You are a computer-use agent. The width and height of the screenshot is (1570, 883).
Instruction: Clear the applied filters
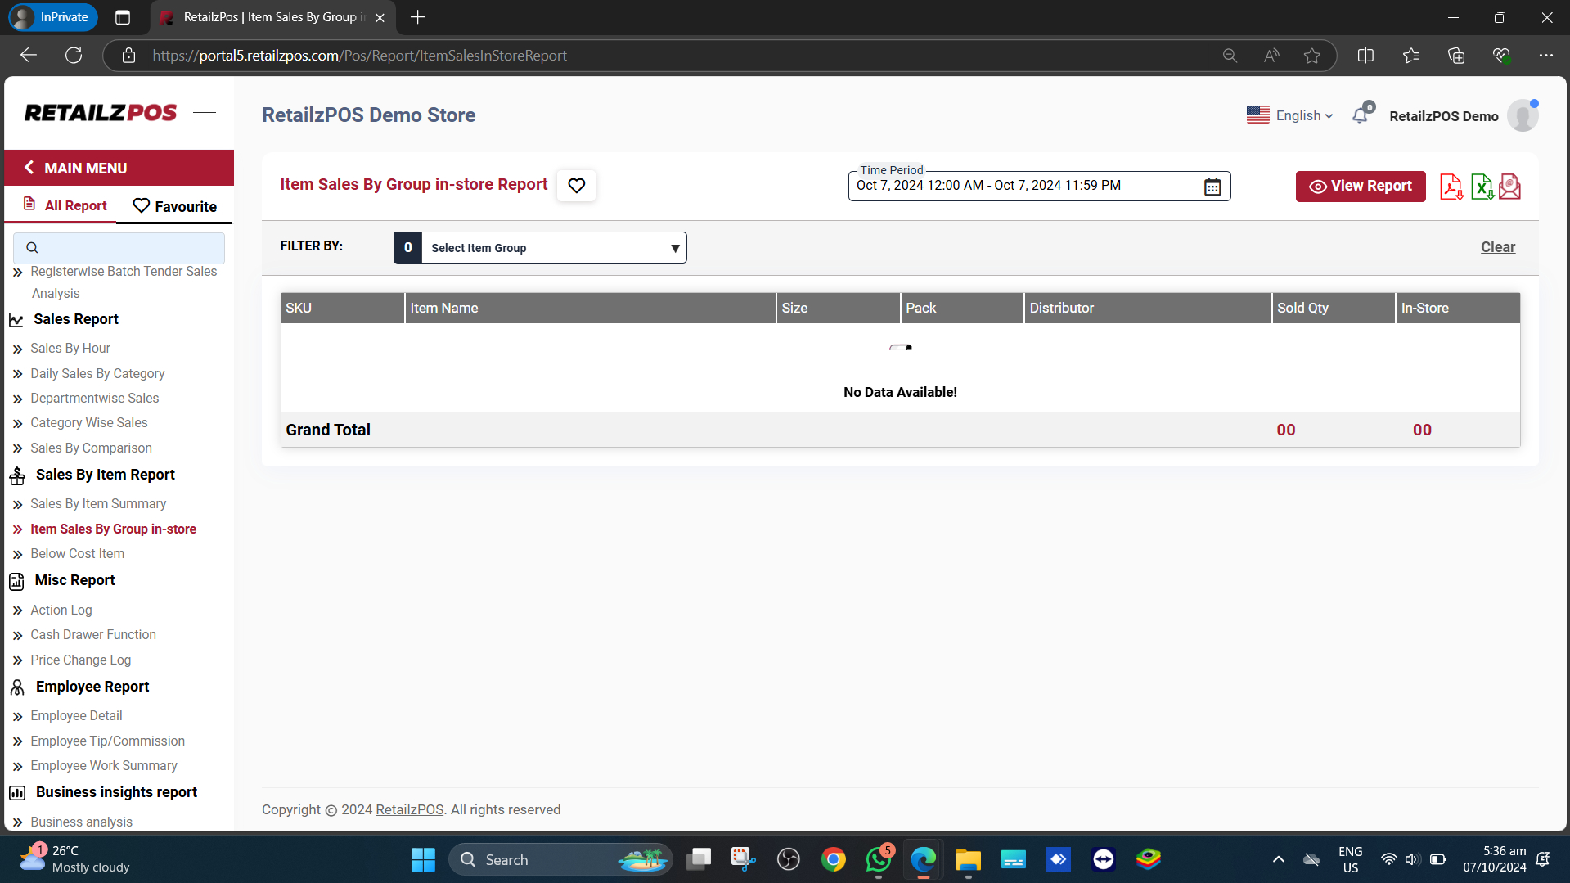(x=1497, y=247)
